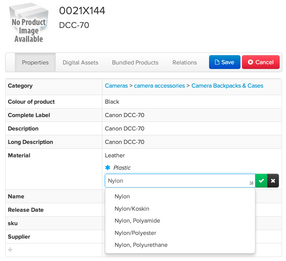Pick Nylon, Polyamide from the list
This screenshot has height=261, width=286.
pyautogui.click(x=137, y=221)
